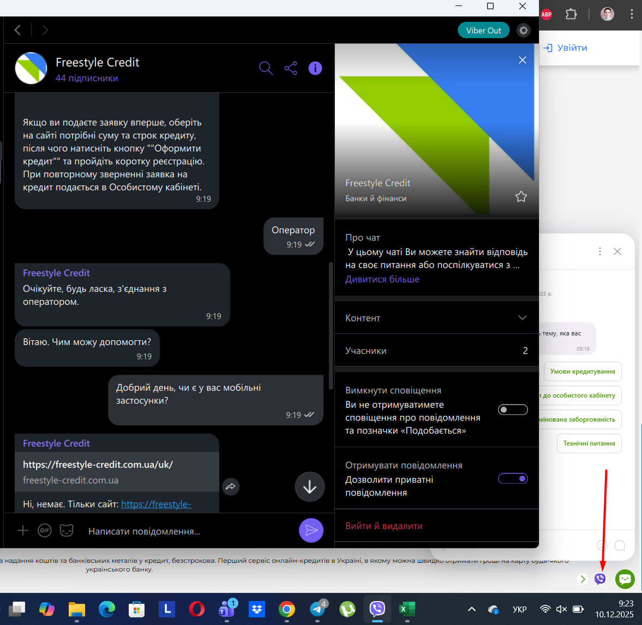The image size is (642, 625).
Task: Open the Учасники participants list
Action: tap(436, 350)
